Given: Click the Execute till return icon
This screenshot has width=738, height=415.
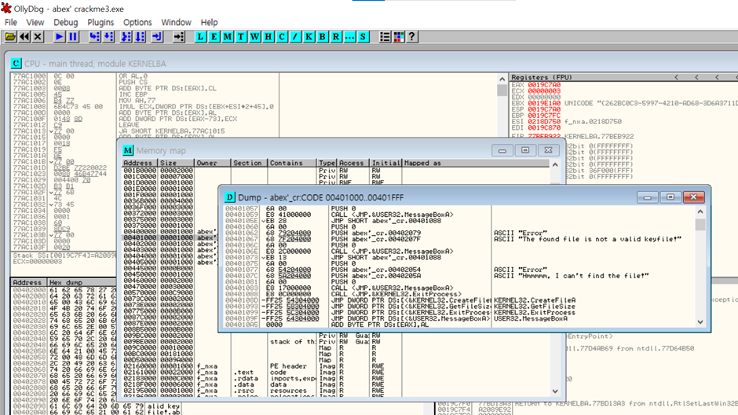Looking at the screenshot, I should coord(157,37).
